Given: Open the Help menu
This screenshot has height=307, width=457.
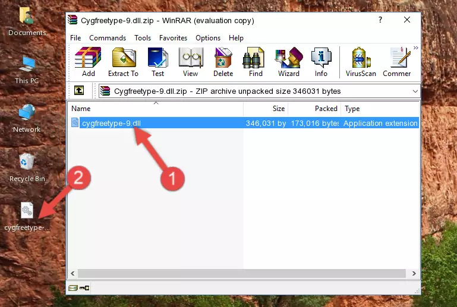Looking at the screenshot, I should click(x=236, y=38).
